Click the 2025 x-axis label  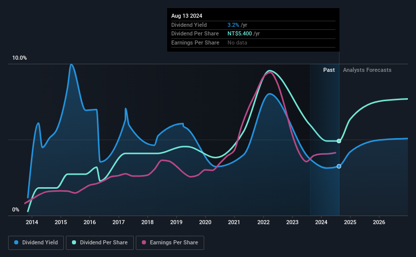(x=350, y=222)
